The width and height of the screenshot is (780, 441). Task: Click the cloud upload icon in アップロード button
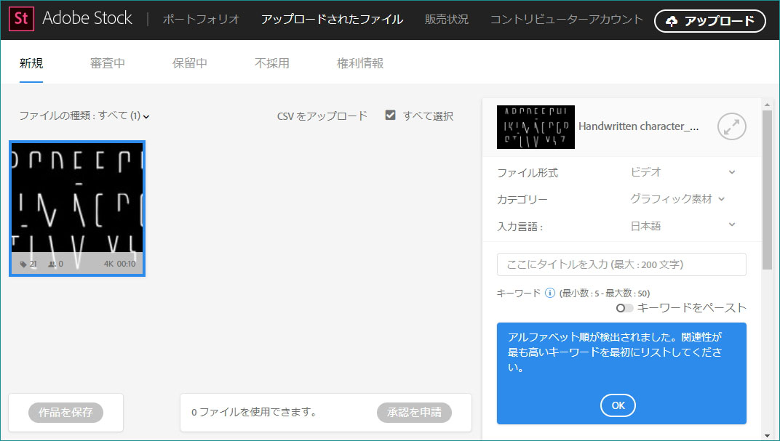672,21
